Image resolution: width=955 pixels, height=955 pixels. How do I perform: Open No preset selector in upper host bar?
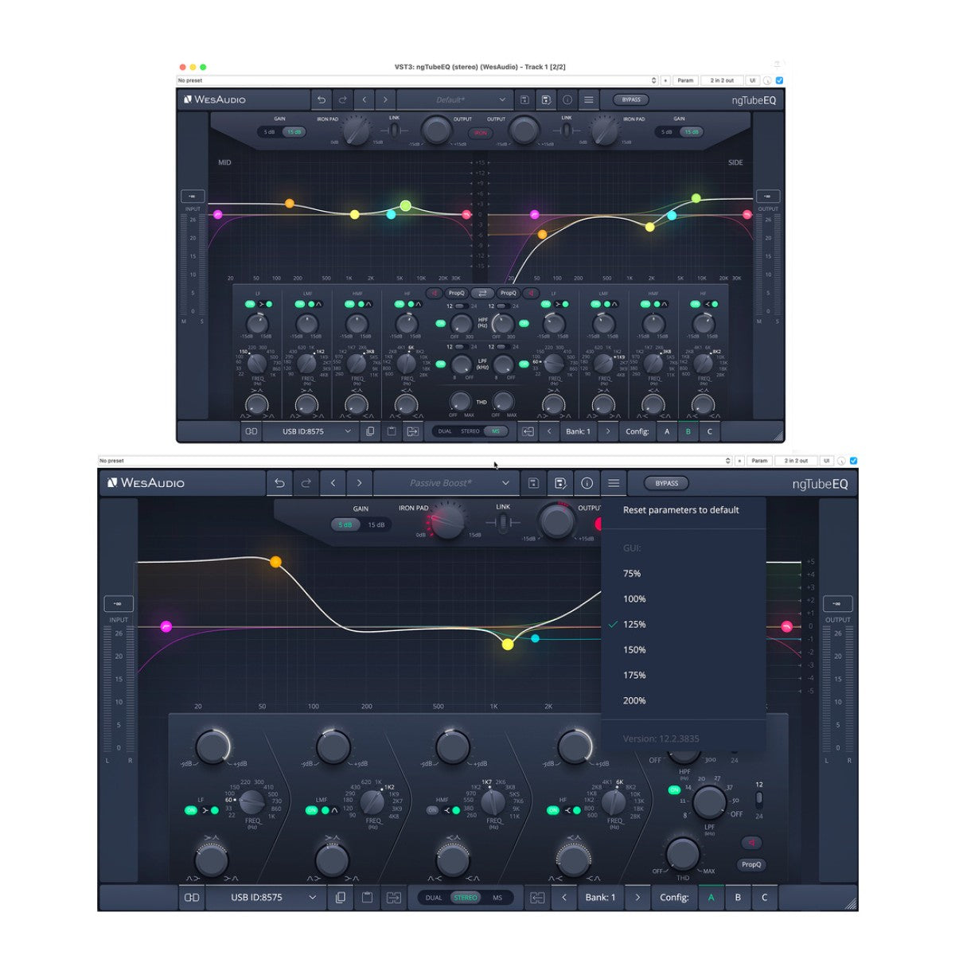417,80
